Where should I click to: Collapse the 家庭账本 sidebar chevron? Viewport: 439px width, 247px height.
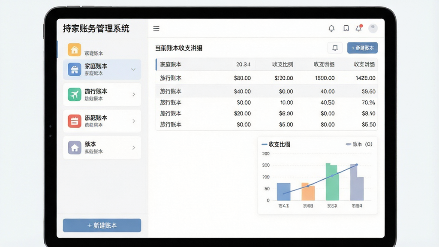click(133, 69)
